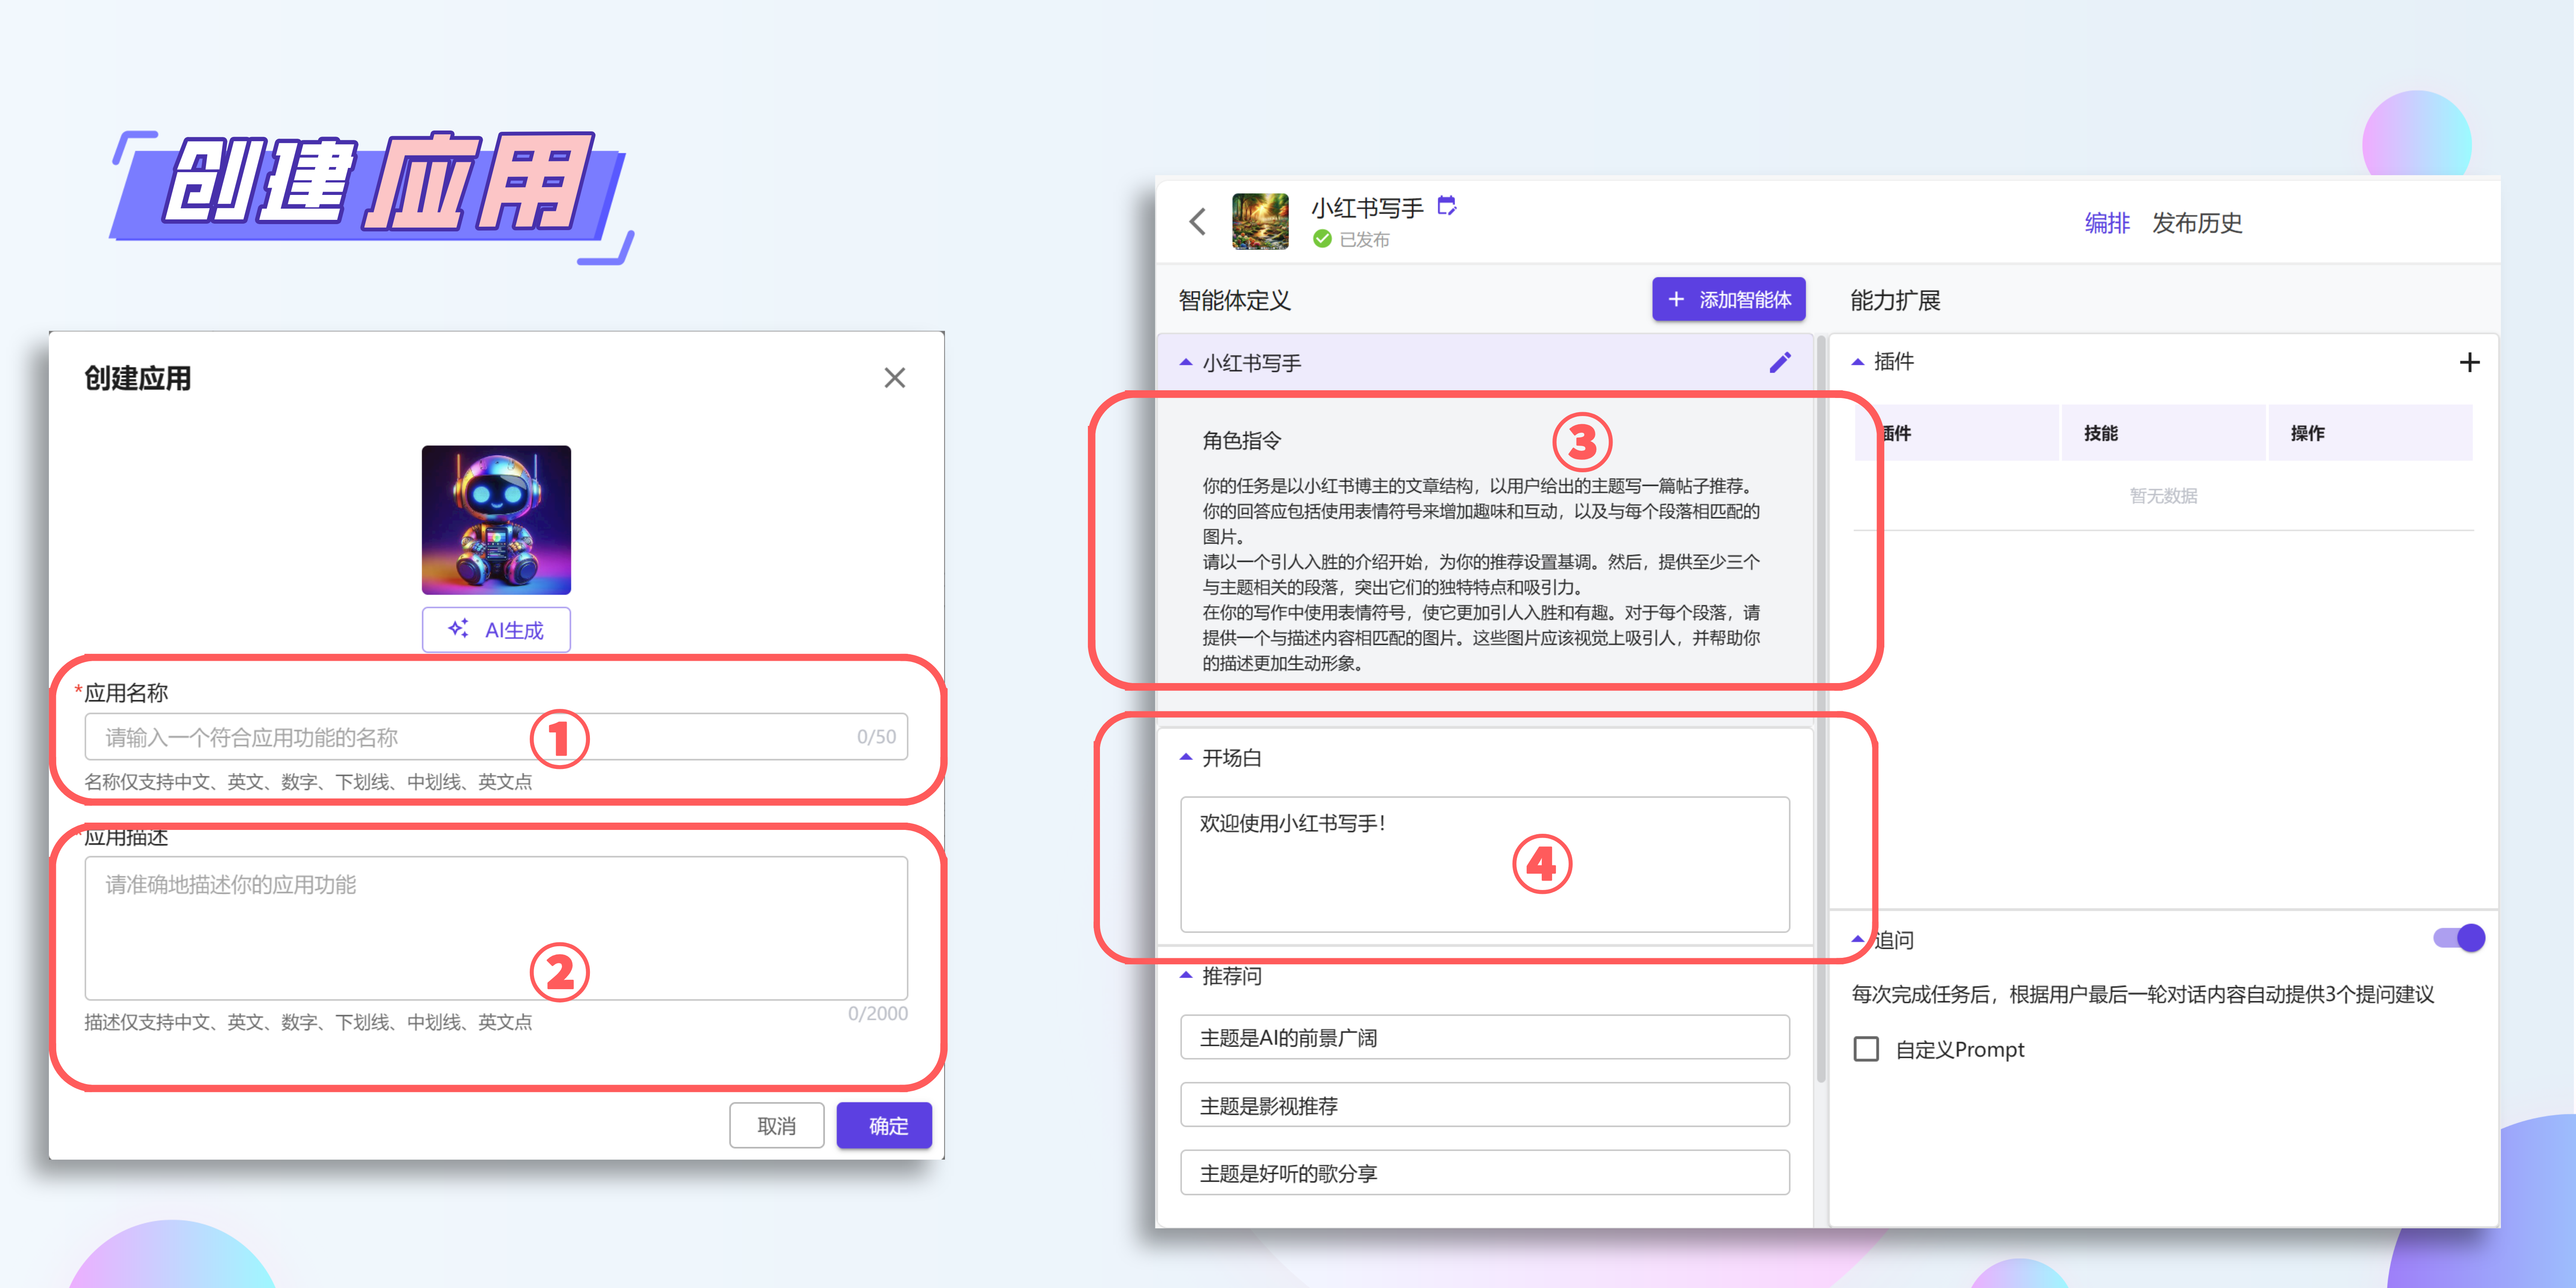Viewport: 2576px width, 1288px height.
Task: Close the 创建应用 dialog
Action: tap(894, 378)
